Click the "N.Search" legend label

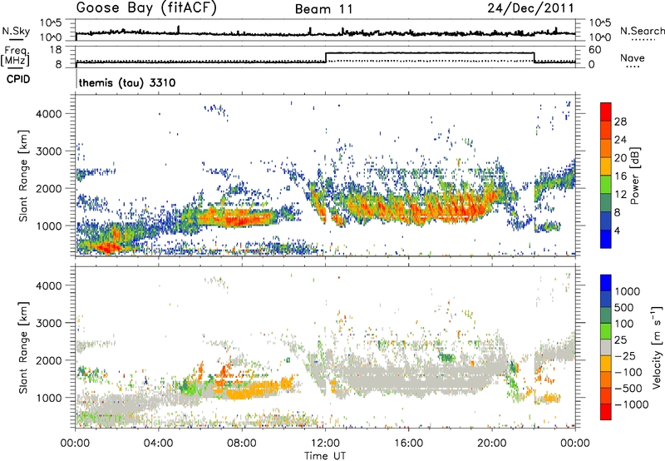pyautogui.click(x=642, y=31)
